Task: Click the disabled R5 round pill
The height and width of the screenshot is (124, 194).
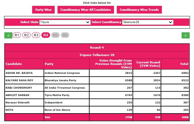Action: [x=55, y=35]
